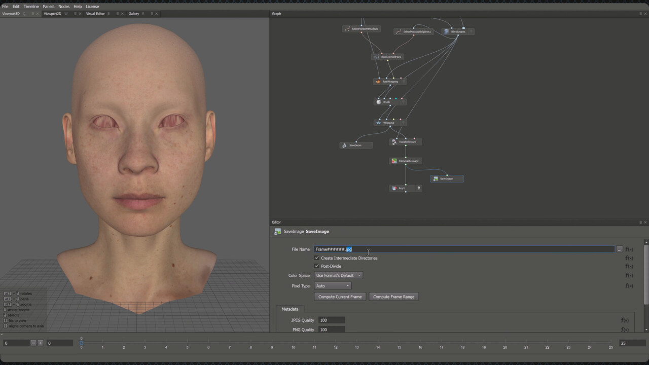Open the License menu
The image size is (649, 365).
[x=92, y=7]
